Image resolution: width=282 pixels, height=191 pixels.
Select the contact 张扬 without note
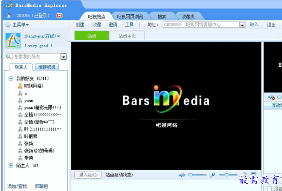tap(29, 144)
